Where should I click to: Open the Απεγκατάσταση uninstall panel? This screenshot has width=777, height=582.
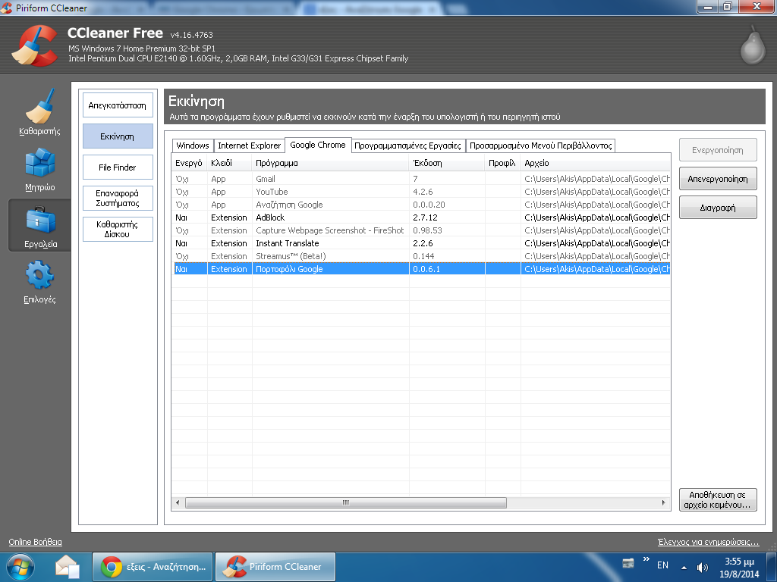(x=117, y=105)
